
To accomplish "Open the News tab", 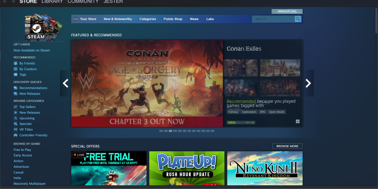I will 194,19.
